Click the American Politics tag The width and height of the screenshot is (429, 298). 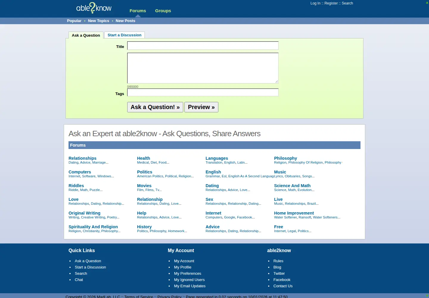point(150,176)
